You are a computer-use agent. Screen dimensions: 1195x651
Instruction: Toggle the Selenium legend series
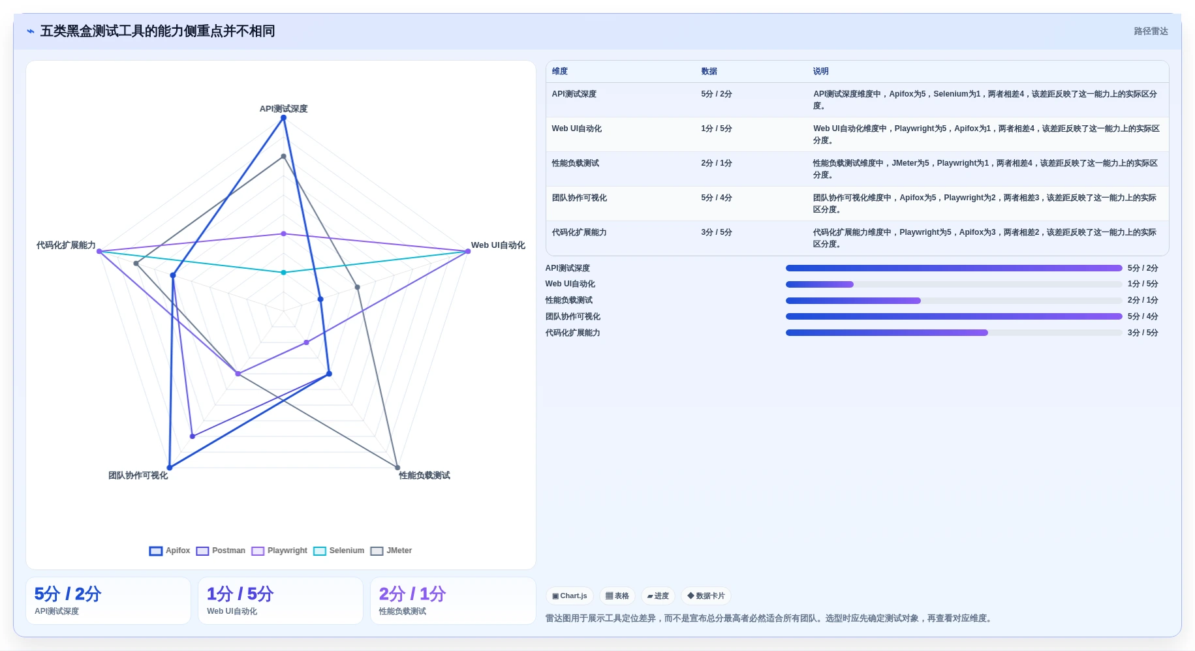pyautogui.click(x=339, y=551)
